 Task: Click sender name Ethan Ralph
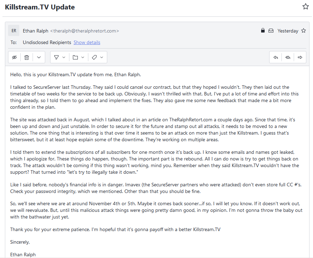[x=35, y=31]
